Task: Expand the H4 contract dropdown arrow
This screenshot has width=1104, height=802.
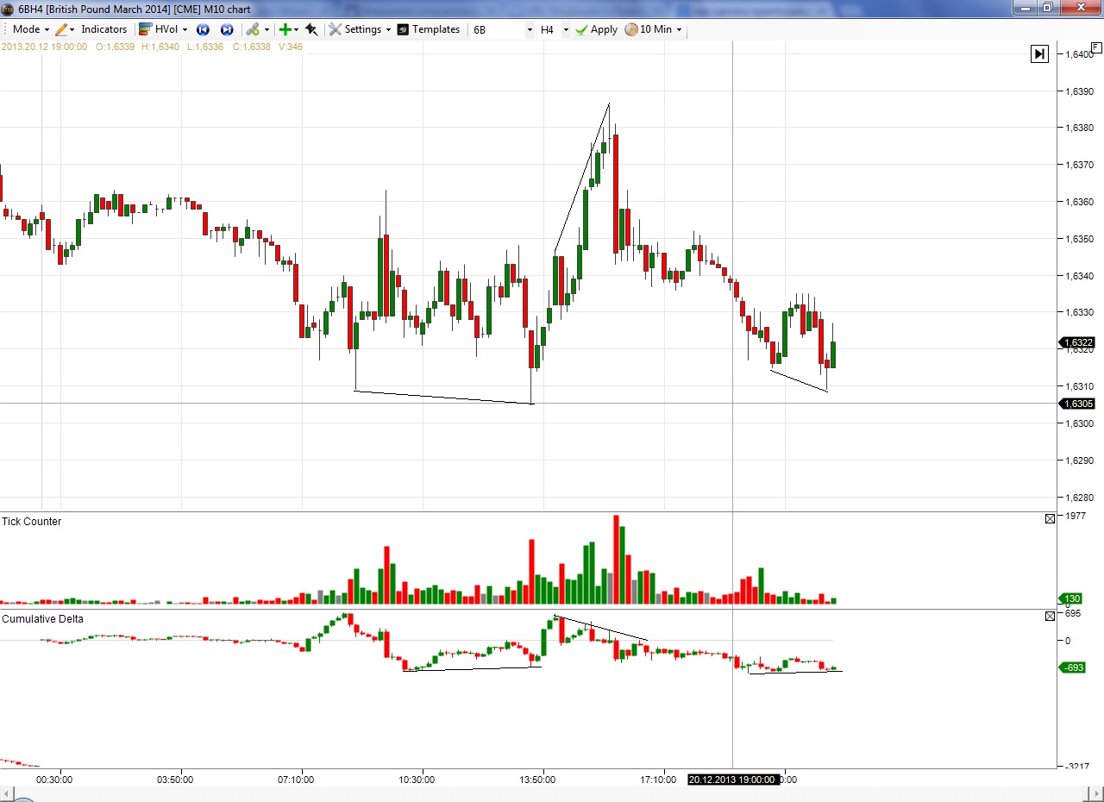Action: click(566, 29)
